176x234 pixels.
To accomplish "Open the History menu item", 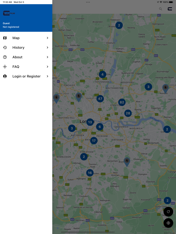I will [18, 48].
